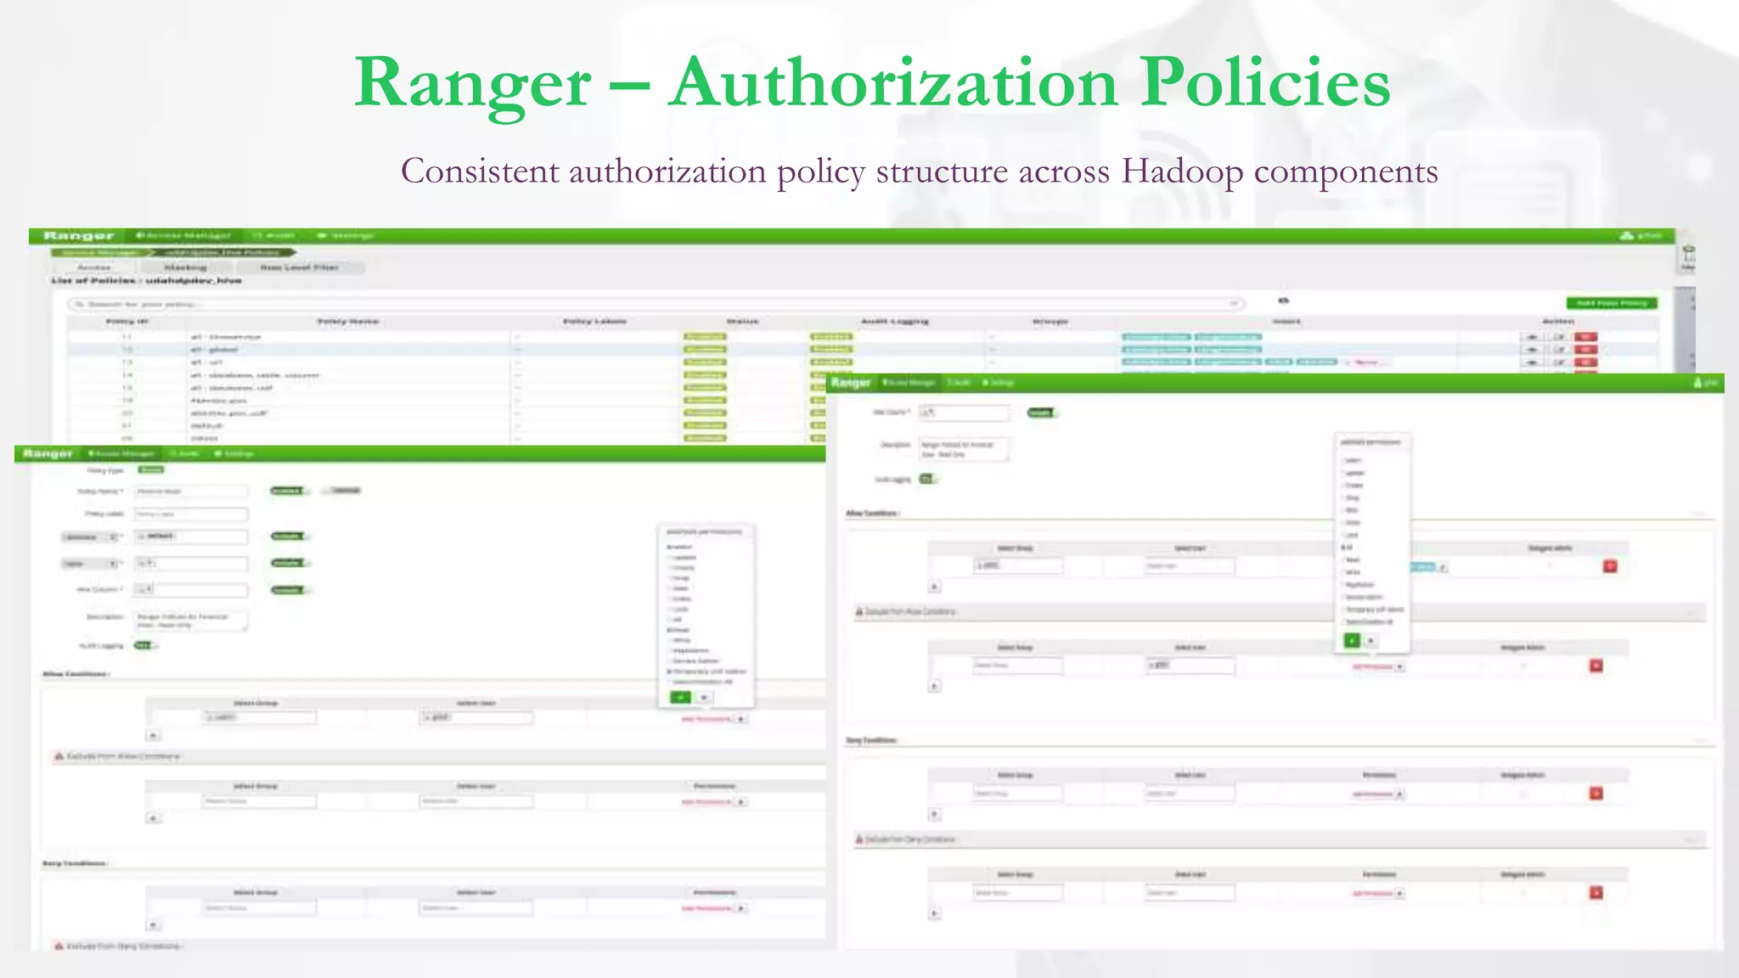Open the Row Level Filter tab
This screenshot has width=1739, height=978.
(299, 267)
